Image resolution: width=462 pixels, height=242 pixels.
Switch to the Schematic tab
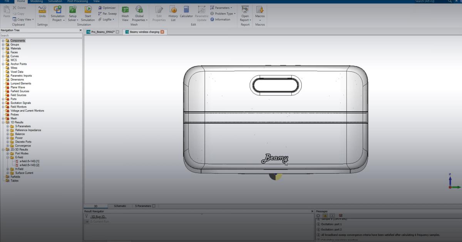coord(120,206)
